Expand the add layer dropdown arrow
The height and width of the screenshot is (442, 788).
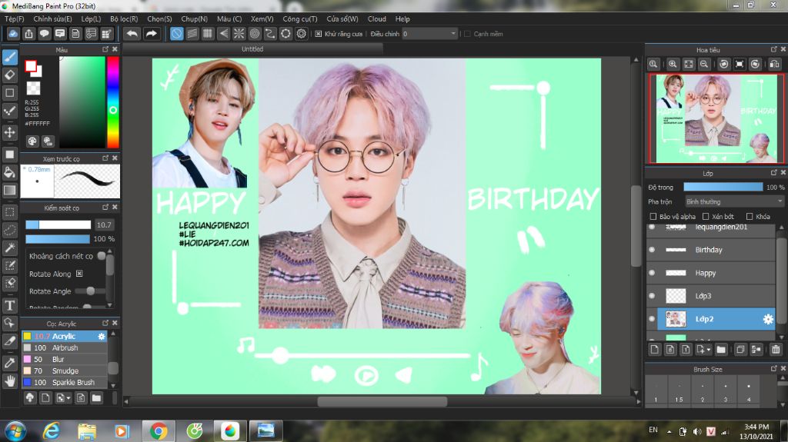click(709, 349)
